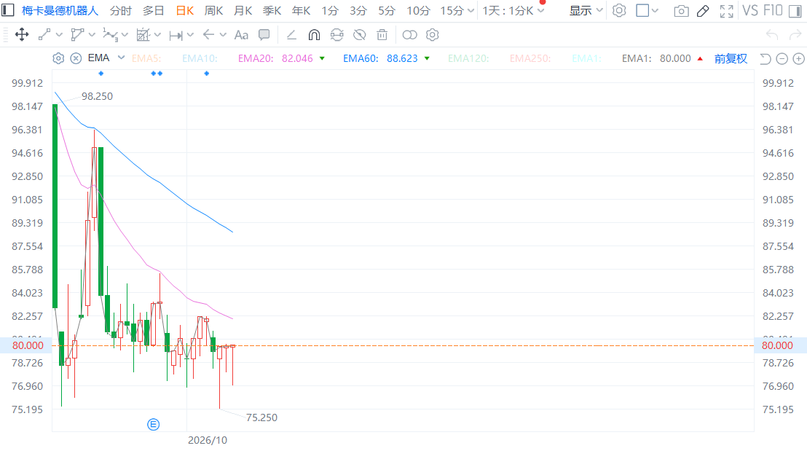The width and height of the screenshot is (807, 451).
Task: Take a chart screenshot with camera icon
Action: click(x=681, y=11)
